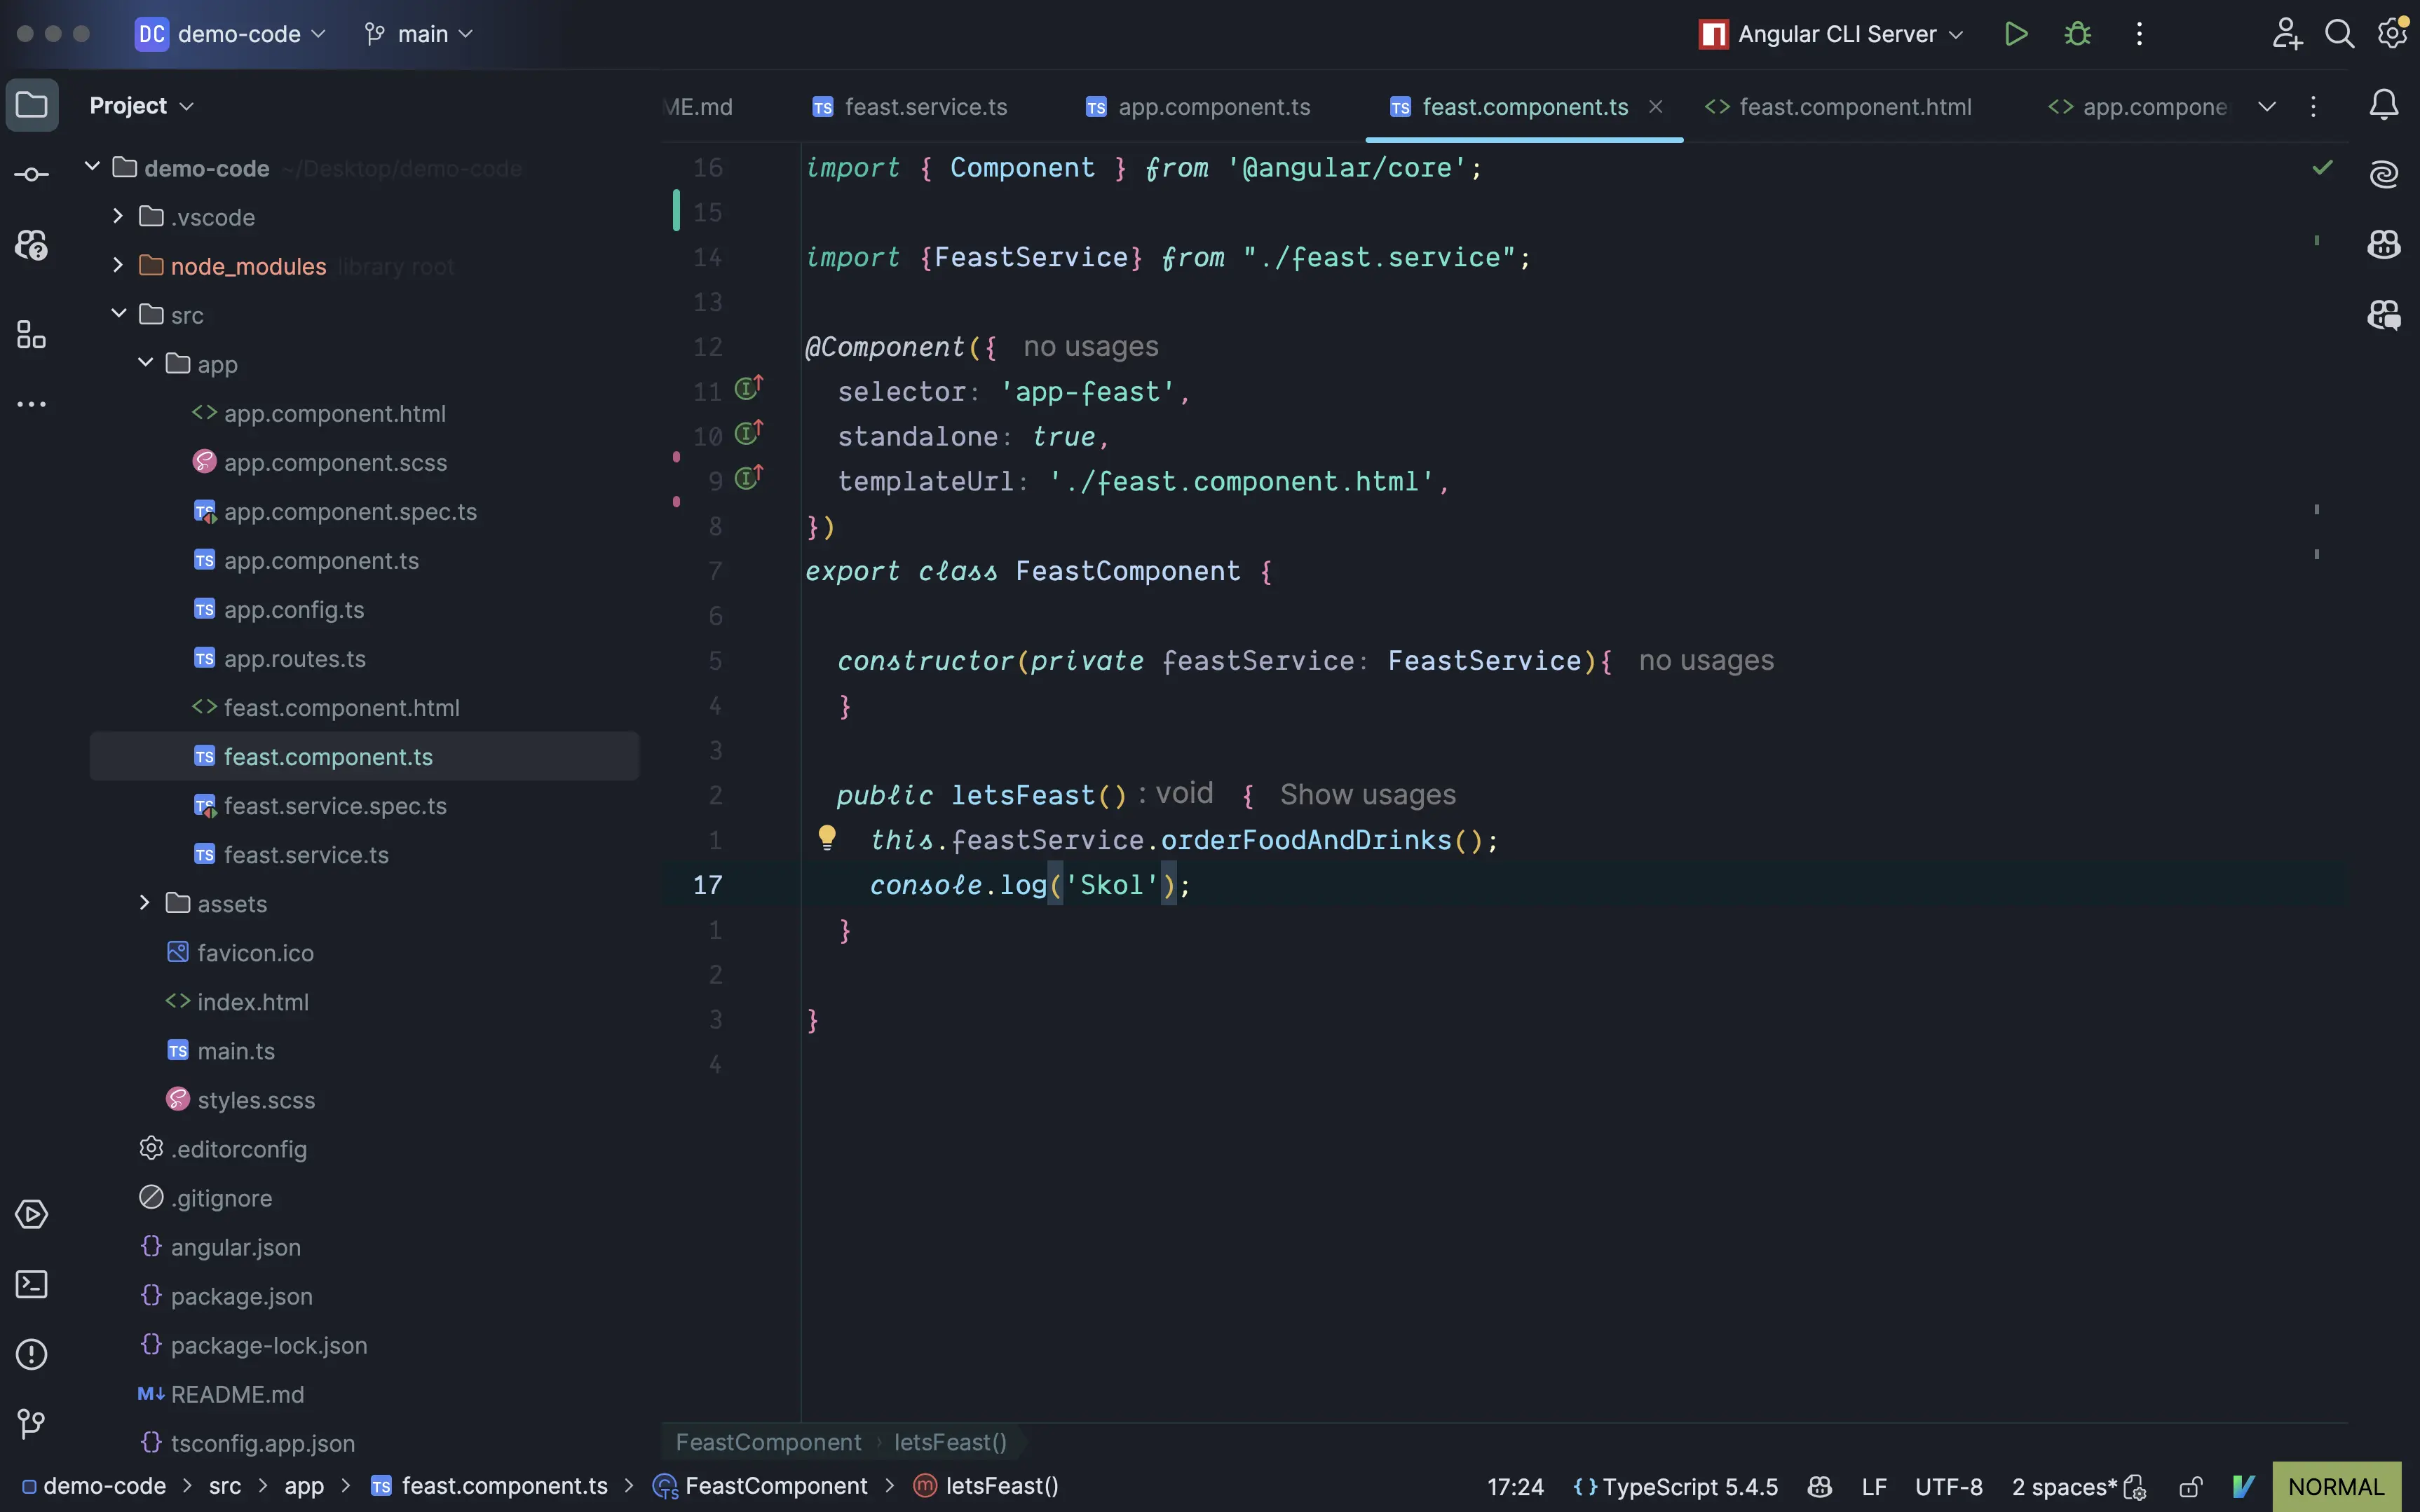The image size is (2420, 1512).
Task: Open feast.service.spec.ts in project tree
Action: coord(319,805)
